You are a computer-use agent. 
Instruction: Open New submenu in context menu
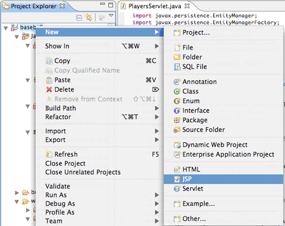coord(100,32)
